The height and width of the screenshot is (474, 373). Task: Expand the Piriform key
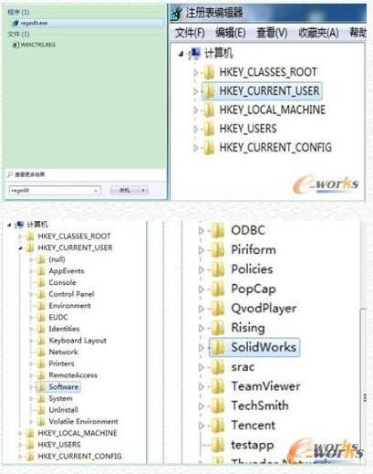(x=201, y=250)
